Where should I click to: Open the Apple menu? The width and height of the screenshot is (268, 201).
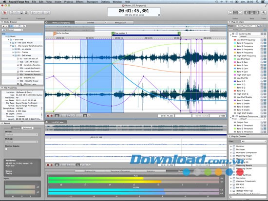(4, 2)
